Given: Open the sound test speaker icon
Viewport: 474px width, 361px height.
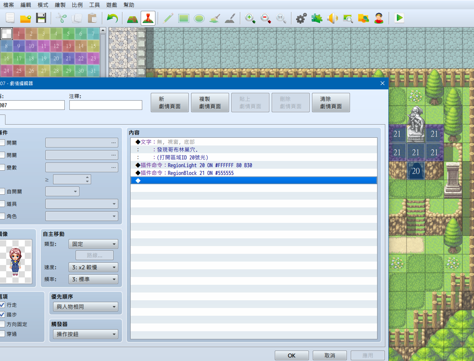Looking at the screenshot, I should point(333,18).
